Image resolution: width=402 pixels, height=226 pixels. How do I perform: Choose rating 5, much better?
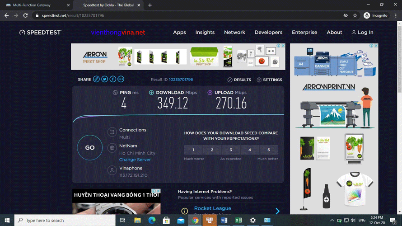pyautogui.click(x=268, y=150)
